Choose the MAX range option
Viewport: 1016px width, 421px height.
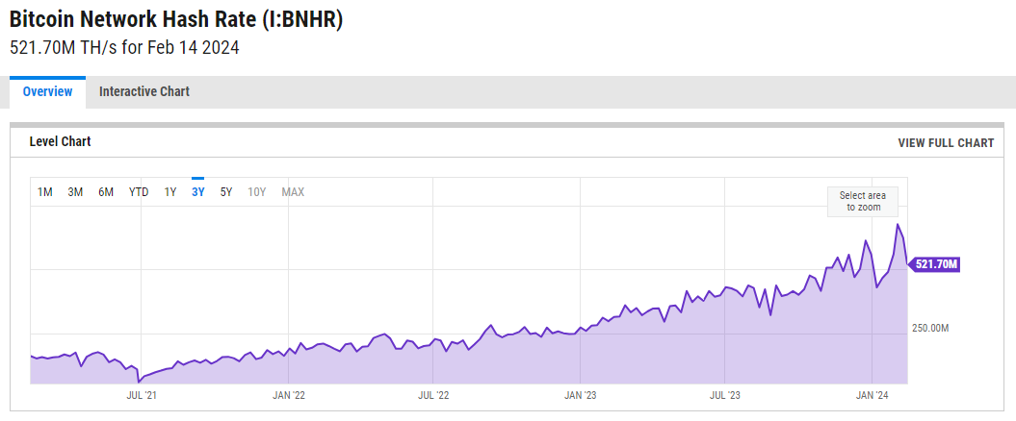(293, 192)
